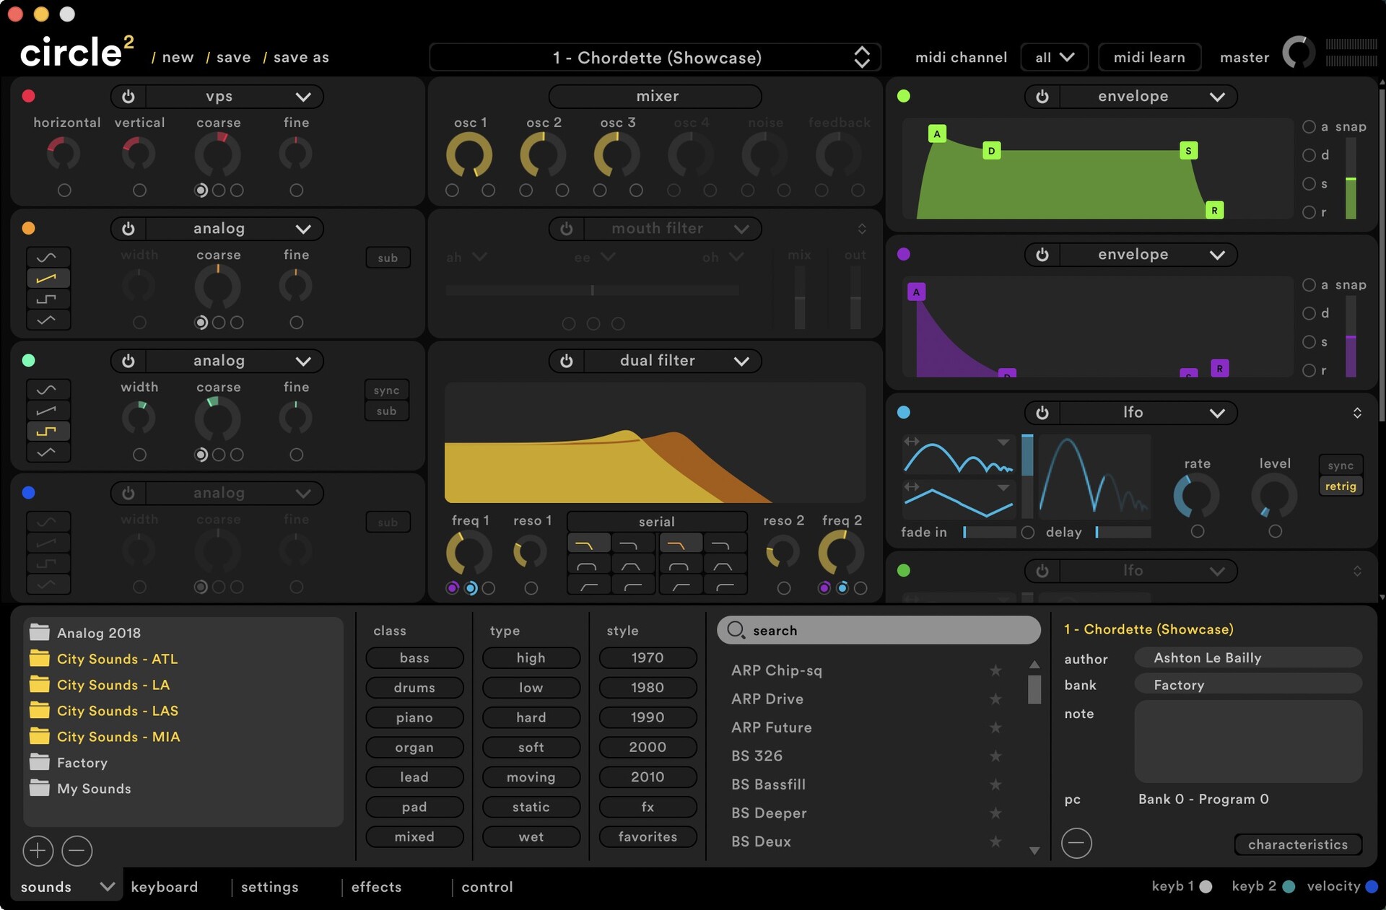Viewport: 1386px width, 910px height.
Task: Toggle power for the vps oscillator
Action: [128, 97]
